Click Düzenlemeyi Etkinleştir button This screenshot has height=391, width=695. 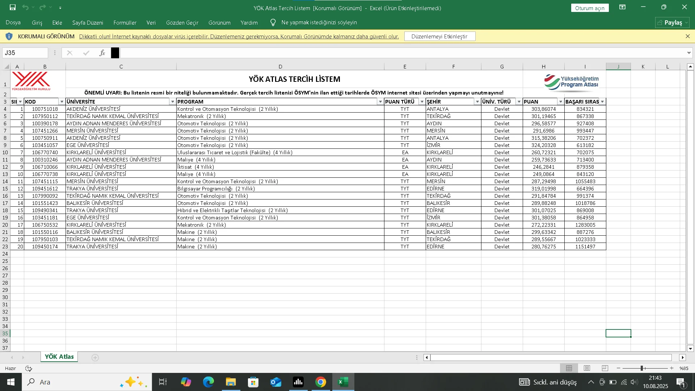pyautogui.click(x=439, y=36)
